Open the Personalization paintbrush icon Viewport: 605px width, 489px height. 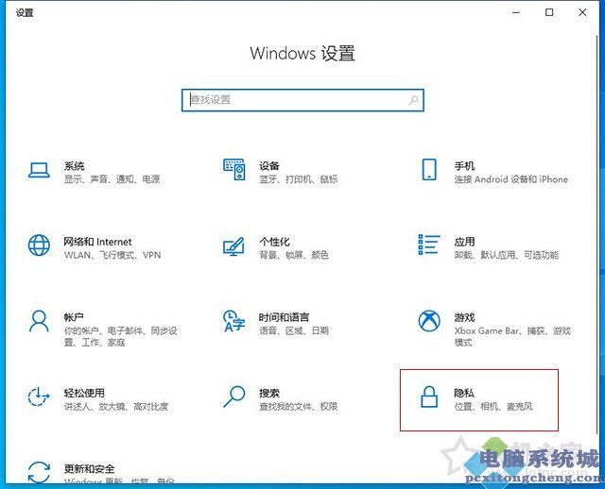point(233,246)
